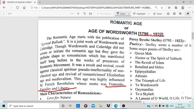Image resolution: width=194 pixels, height=109 pixels.
Task: Click the text Rosalind and Helen
Action: (149, 67)
